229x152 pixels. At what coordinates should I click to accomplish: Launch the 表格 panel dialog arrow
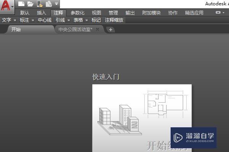pyautogui.click(x=87, y=20)
